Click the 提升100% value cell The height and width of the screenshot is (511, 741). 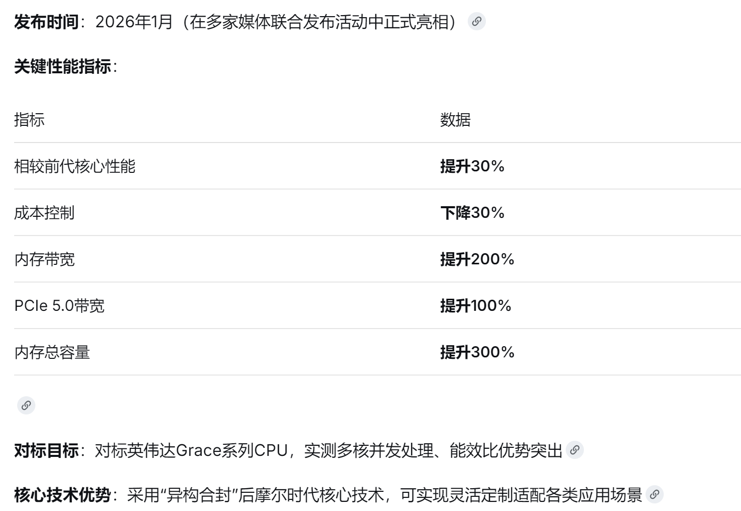pyautogui.click(x=475, y=306)
